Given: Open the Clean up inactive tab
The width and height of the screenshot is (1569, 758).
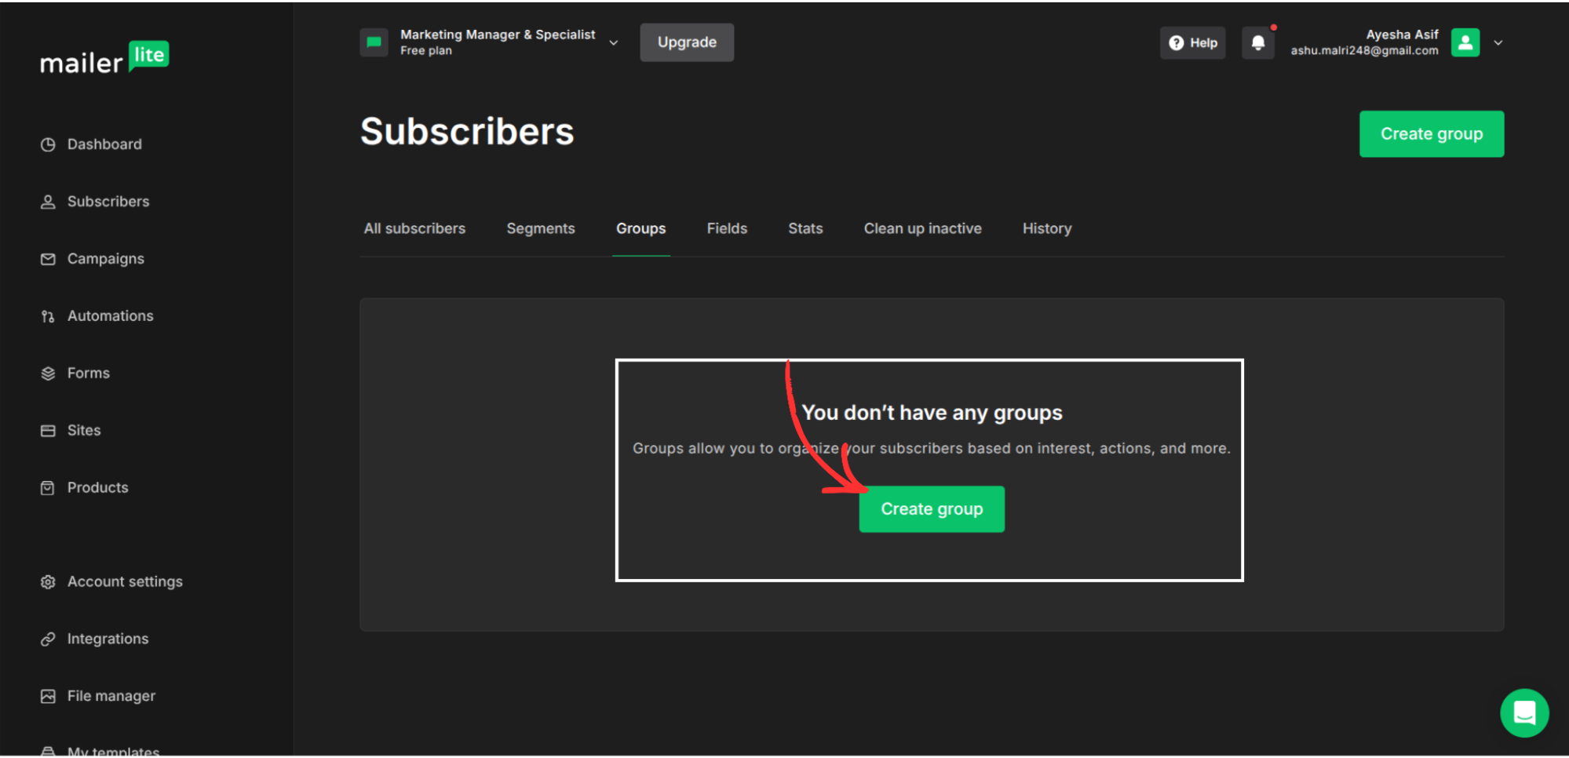Looking at the screenshot, I should (x=923, y=228).
